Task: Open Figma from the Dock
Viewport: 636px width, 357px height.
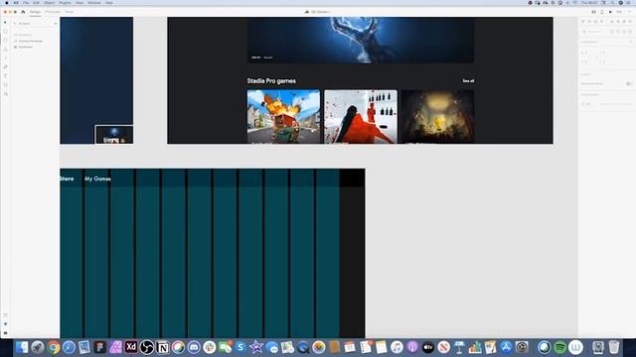Action: pos(99,347)
